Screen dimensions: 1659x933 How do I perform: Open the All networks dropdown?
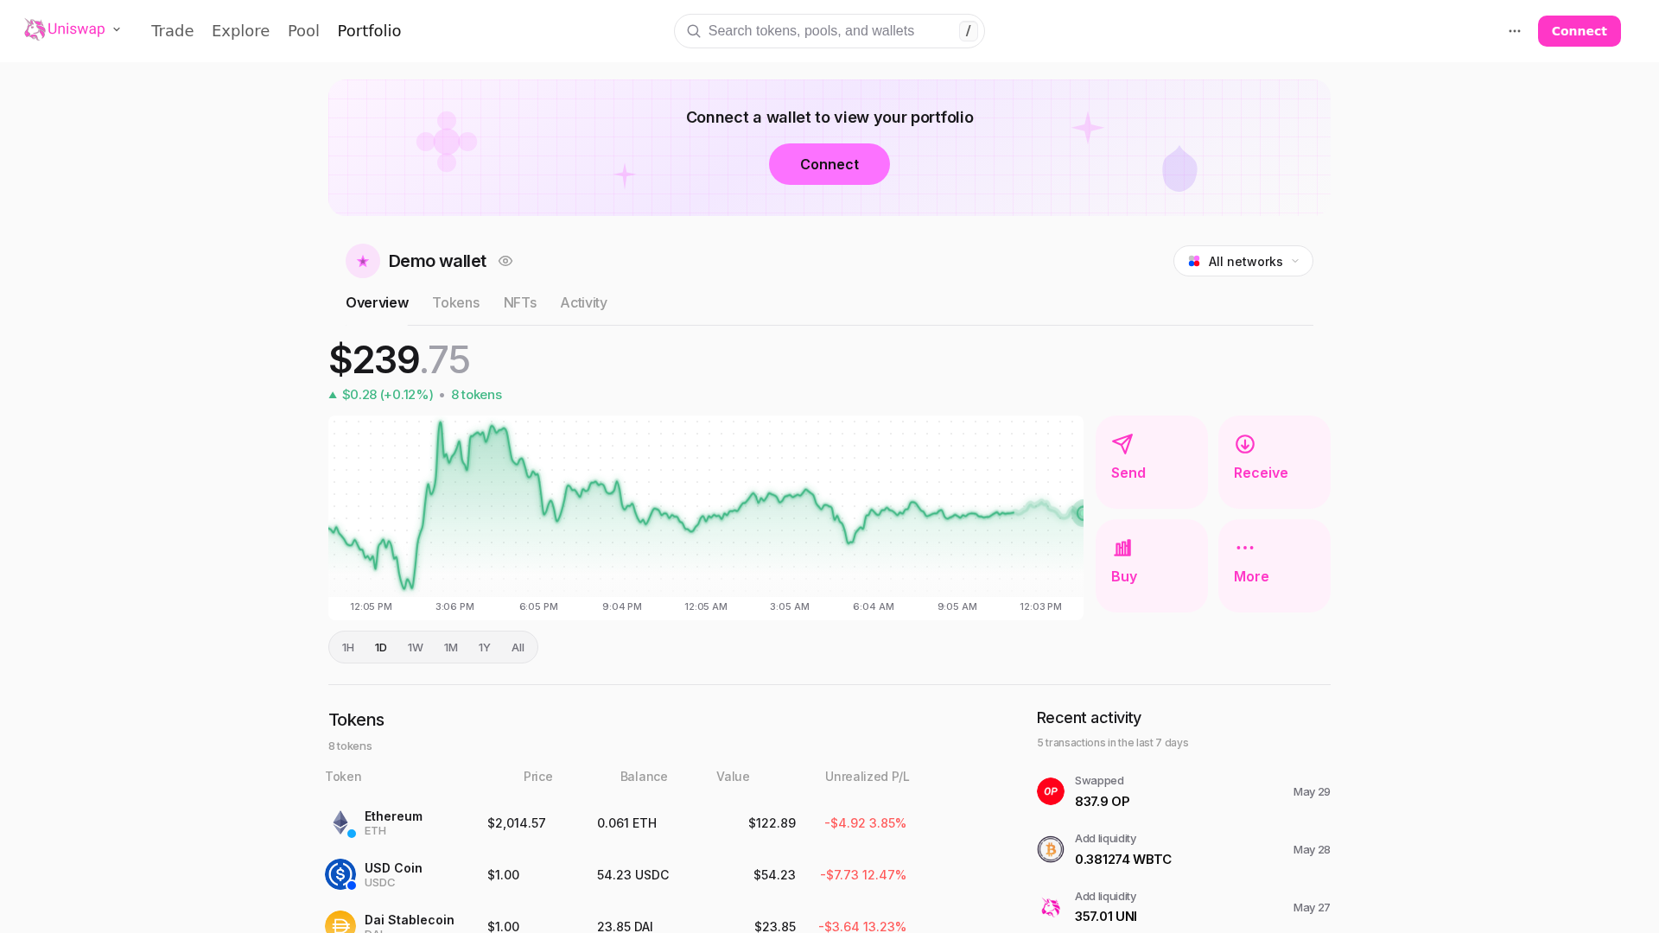1243,261
